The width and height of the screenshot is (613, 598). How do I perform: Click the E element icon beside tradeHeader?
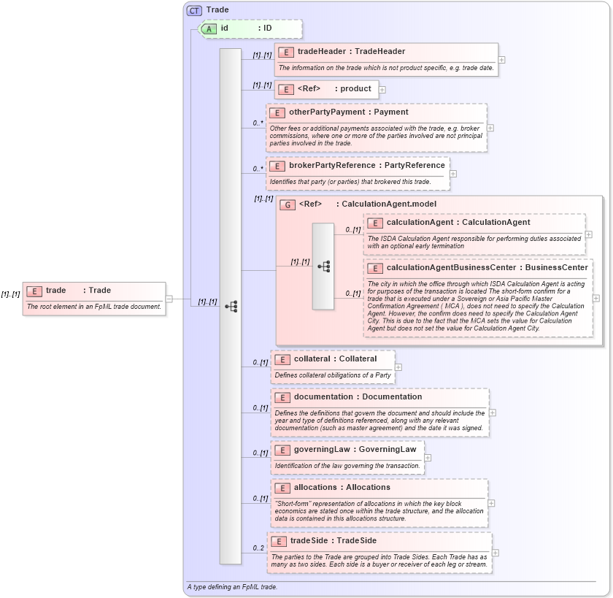click(x=285, y=52)
